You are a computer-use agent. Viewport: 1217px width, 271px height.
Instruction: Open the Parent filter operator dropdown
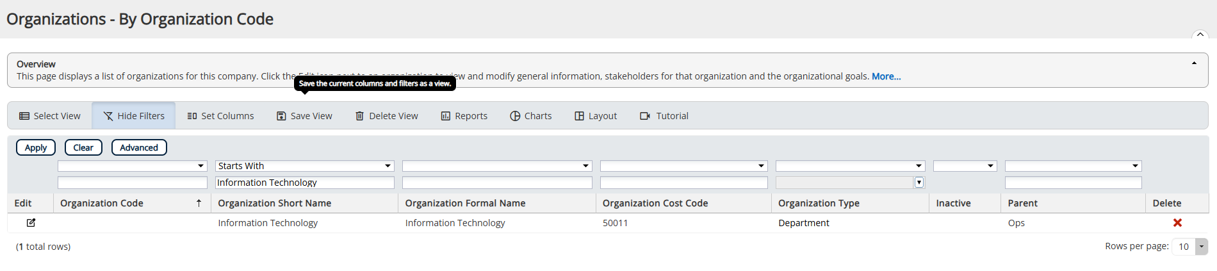click(1074, 166)
